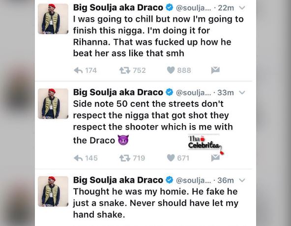The width and height of the screenshot is (291, 226).
Task: Open dropdown chevron on 33m tweet
Action: (x=242, y=93)
